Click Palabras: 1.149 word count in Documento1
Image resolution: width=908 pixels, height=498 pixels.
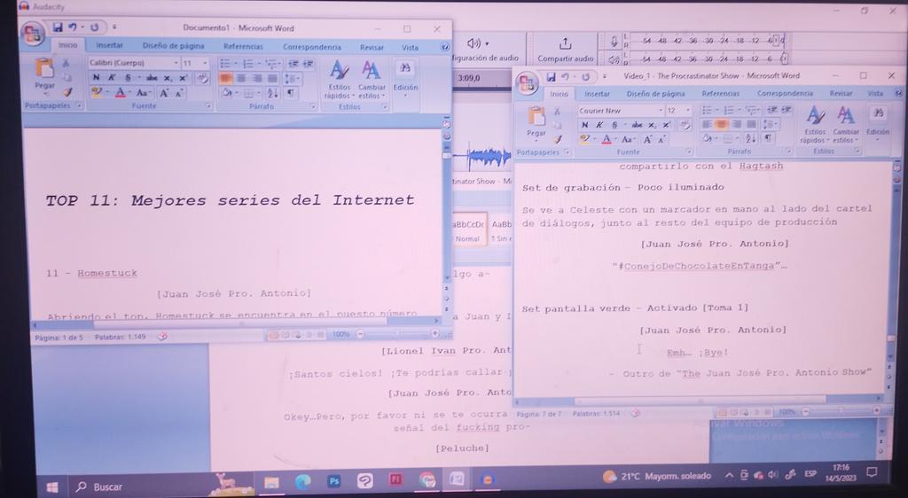click(120, 337)
